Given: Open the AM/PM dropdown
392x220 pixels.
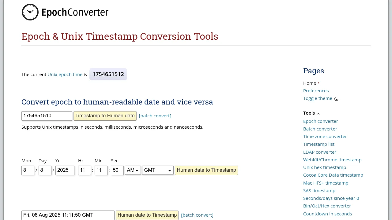Looking at the screenshot, I should [x=133, y=170].
